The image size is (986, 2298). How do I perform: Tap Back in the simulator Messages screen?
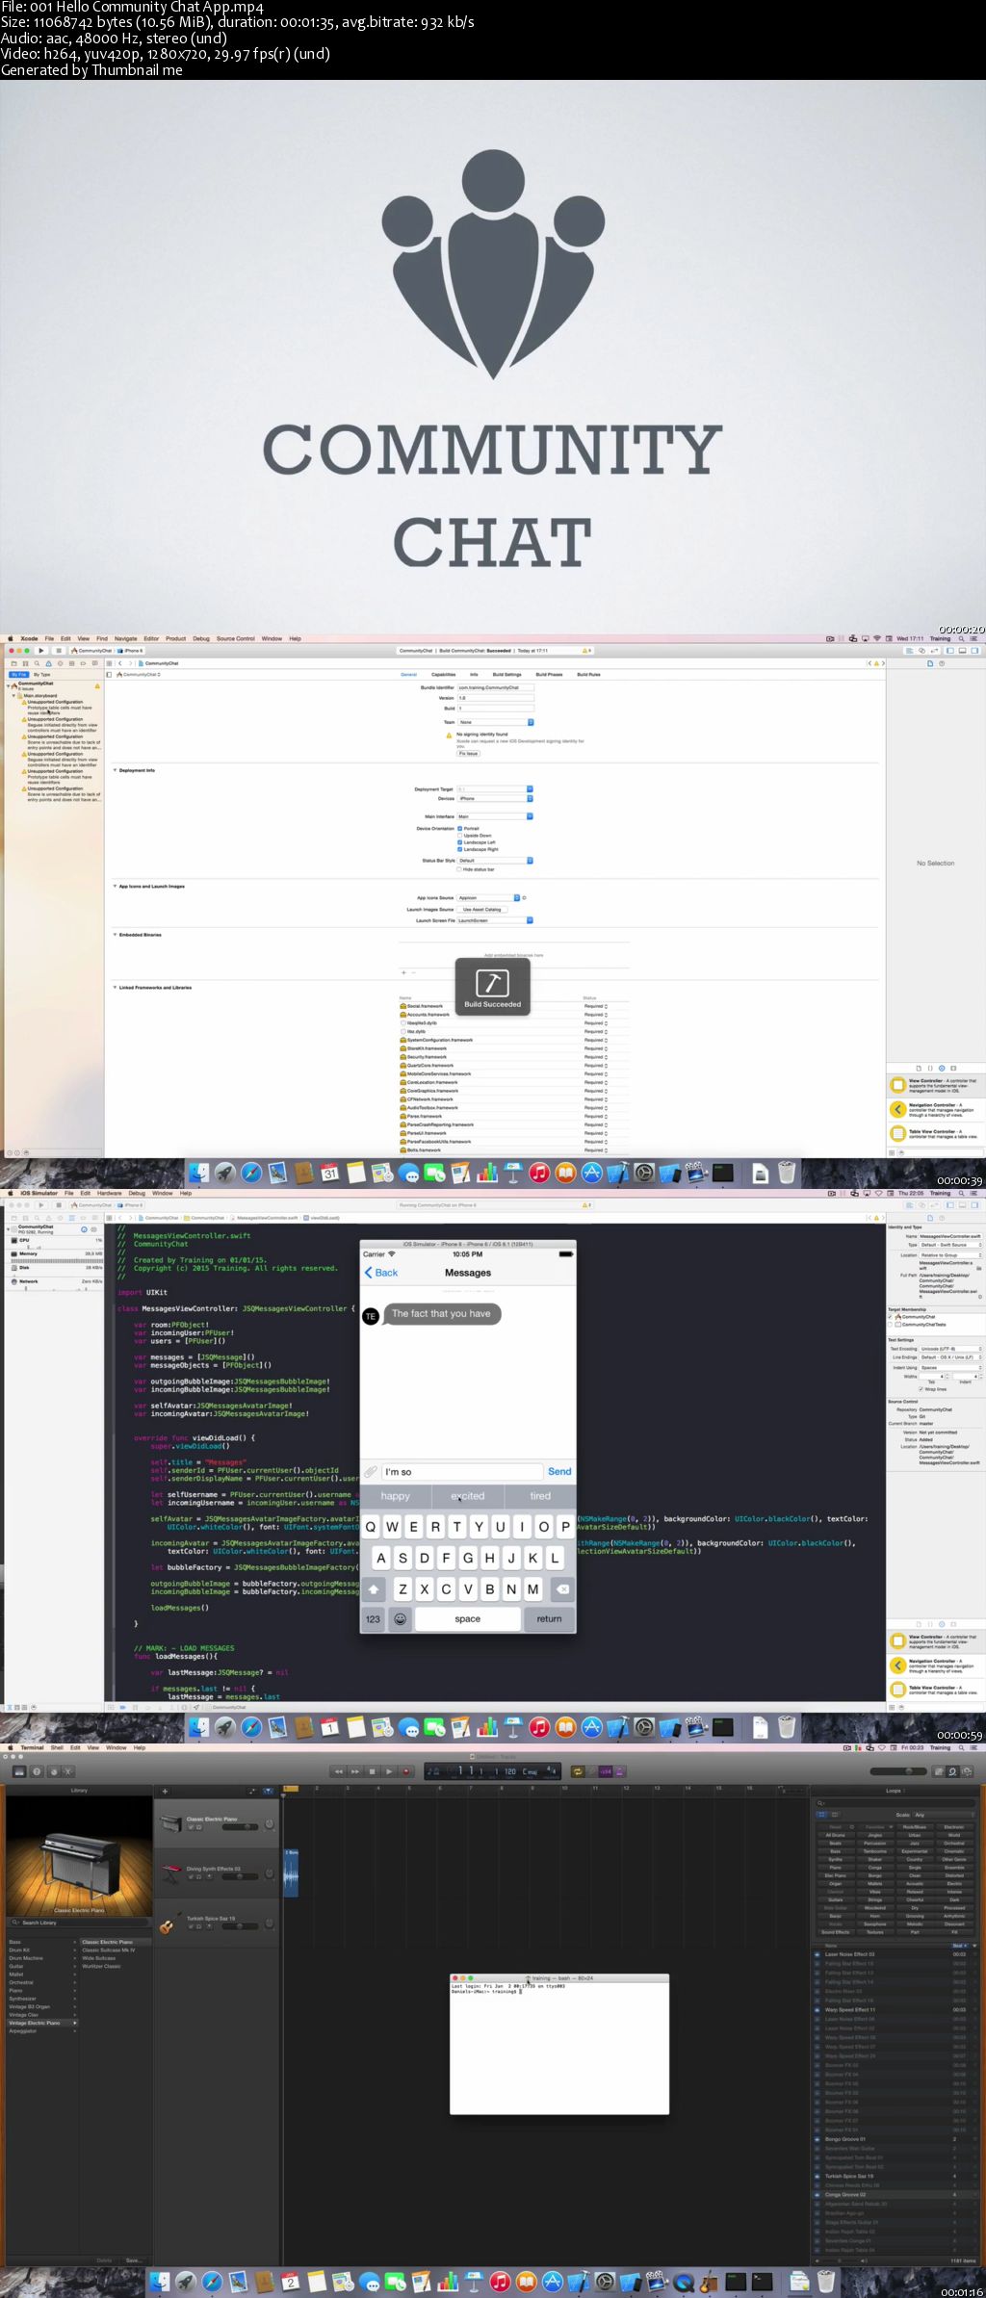click(381, 1273)
